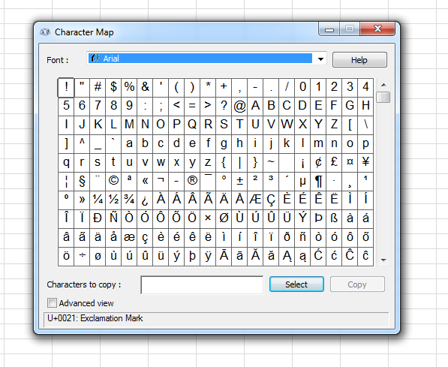The height and width of the screenshot is (367, 448).
Task: Click the Select button
Action: 296,284
